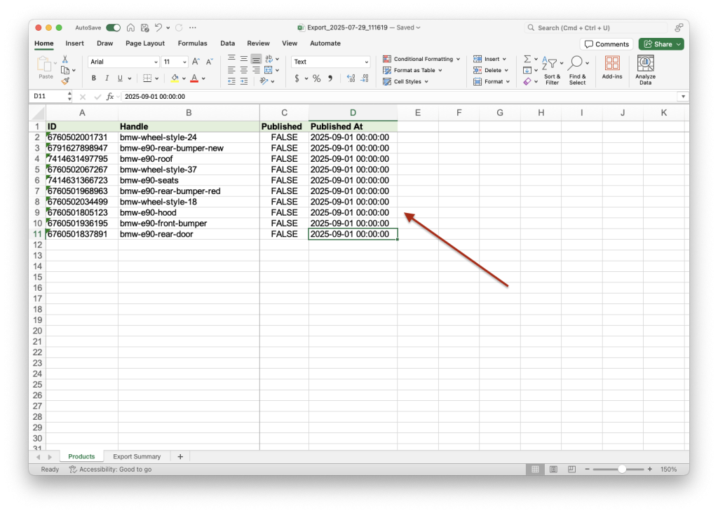
Task: Apply italic formatting
Action: pyautogui.click(x=107, y=78)
